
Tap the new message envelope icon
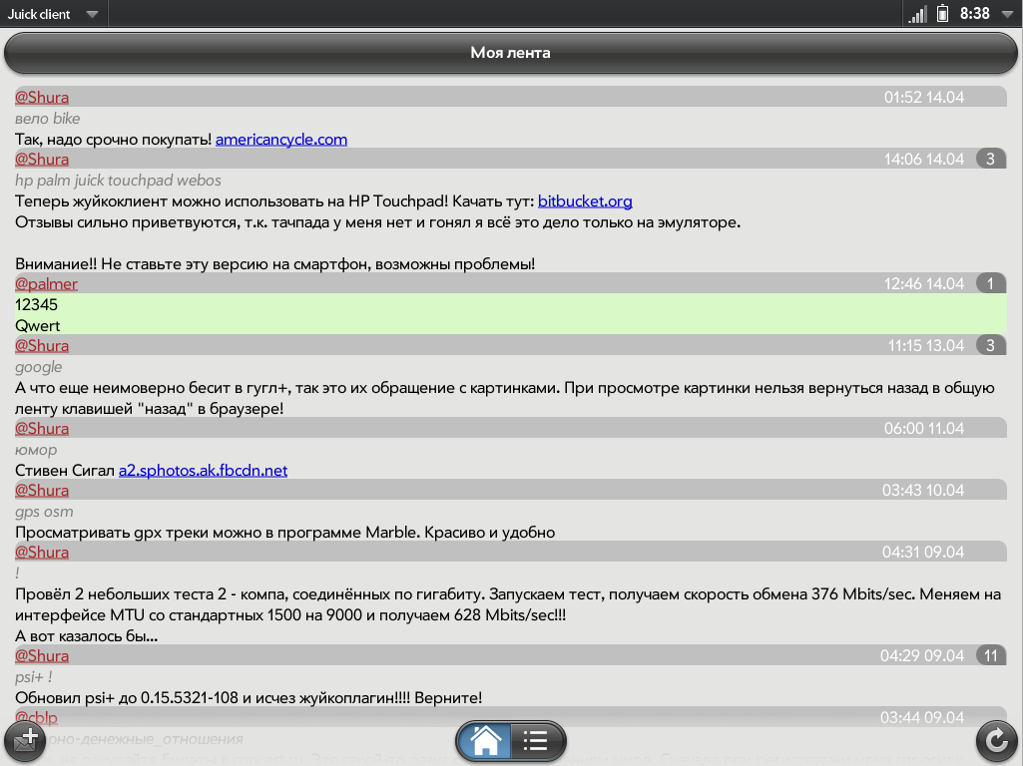[x=24, y=741]
